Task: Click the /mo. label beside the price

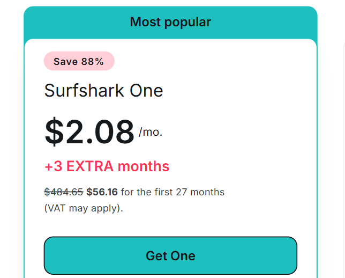Action: tap(151, 132)
